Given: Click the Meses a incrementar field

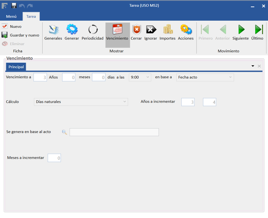Looking at the screenshot, I should 54,158.
